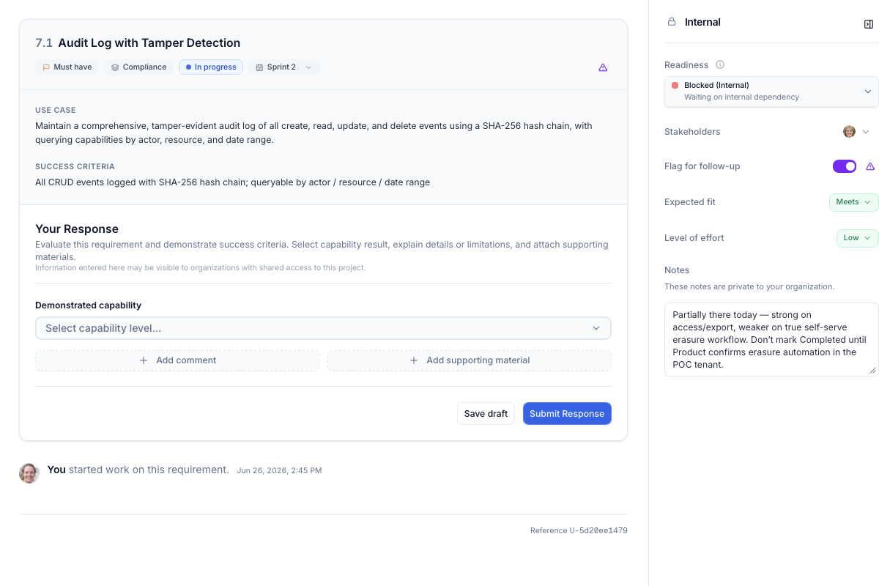Click the layers icon in Compliance tag
Image resolution: width=879 pixels, height=586 pixels.
point(115,67)
